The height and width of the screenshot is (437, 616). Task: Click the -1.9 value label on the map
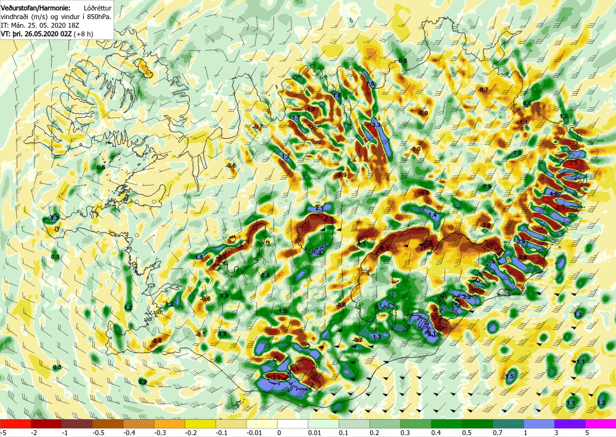tap(341, 175)
